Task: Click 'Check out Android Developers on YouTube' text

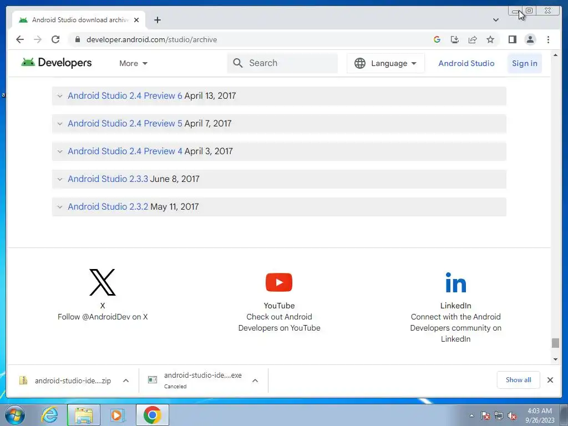Action: 279,322
